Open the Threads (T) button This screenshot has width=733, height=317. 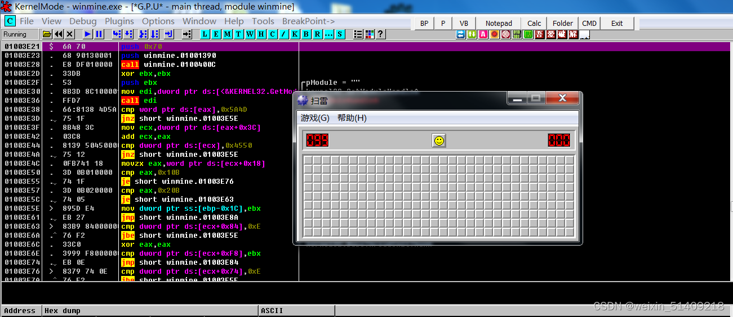point(238,34)
